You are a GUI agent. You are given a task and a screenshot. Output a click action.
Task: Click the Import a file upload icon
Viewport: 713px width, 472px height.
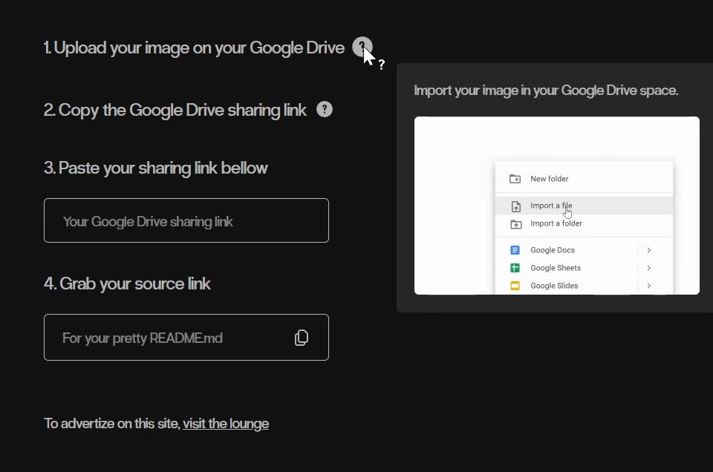[515, 206]
